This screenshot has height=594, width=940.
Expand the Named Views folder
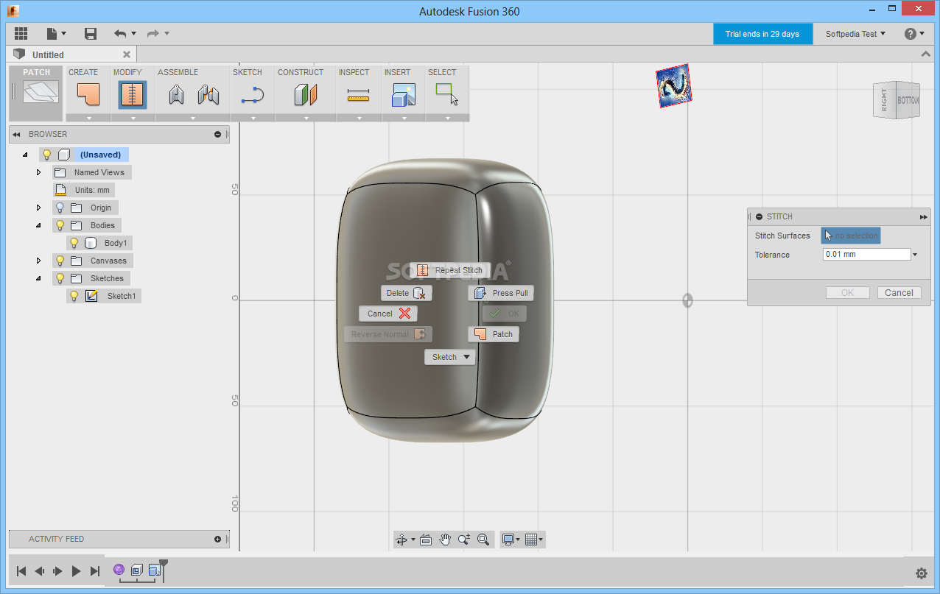click(38, 172)
